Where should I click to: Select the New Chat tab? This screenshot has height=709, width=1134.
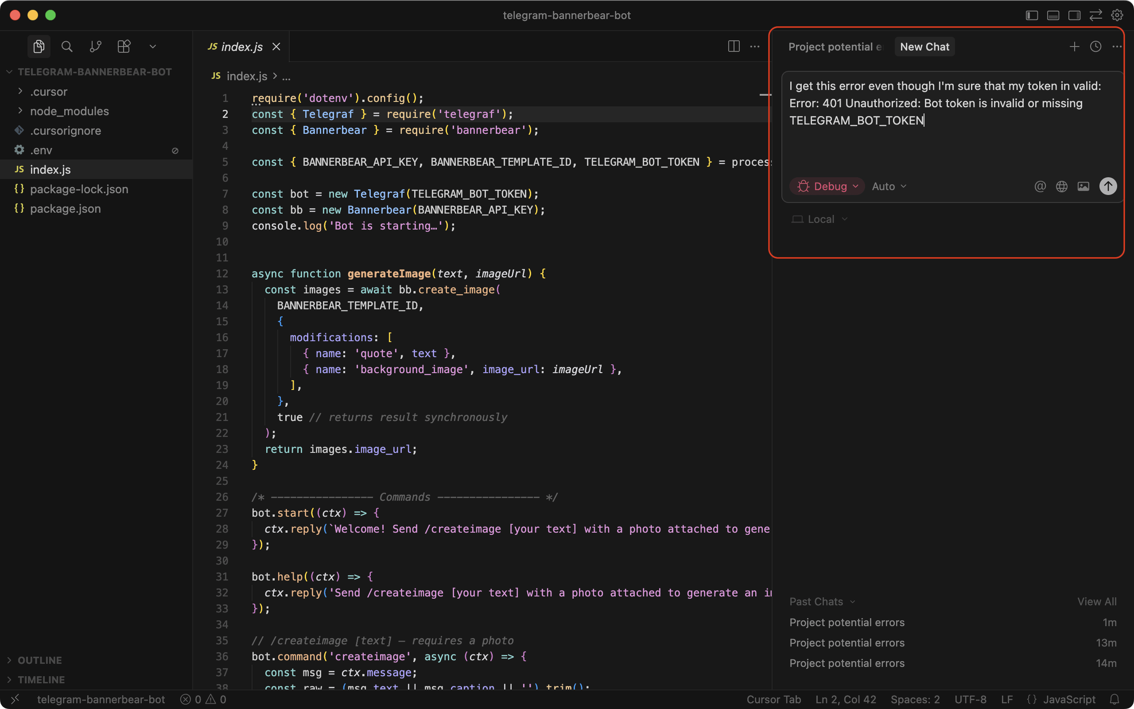tap(924, 47)
